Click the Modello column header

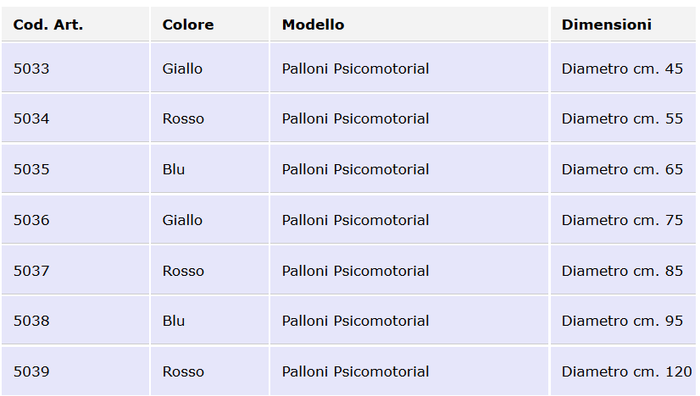pos(314,25)
